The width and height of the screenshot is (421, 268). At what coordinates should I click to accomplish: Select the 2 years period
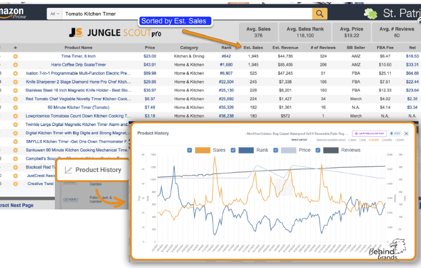352,140
